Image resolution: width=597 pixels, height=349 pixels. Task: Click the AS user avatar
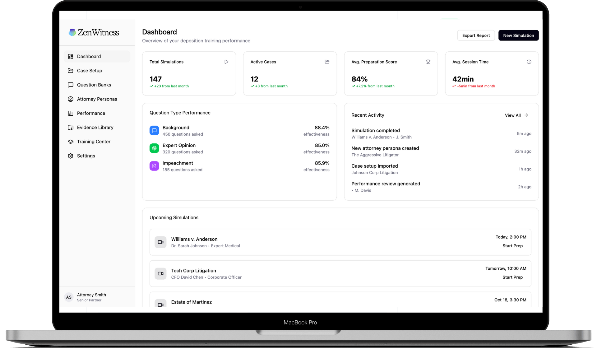coord(69,297)
